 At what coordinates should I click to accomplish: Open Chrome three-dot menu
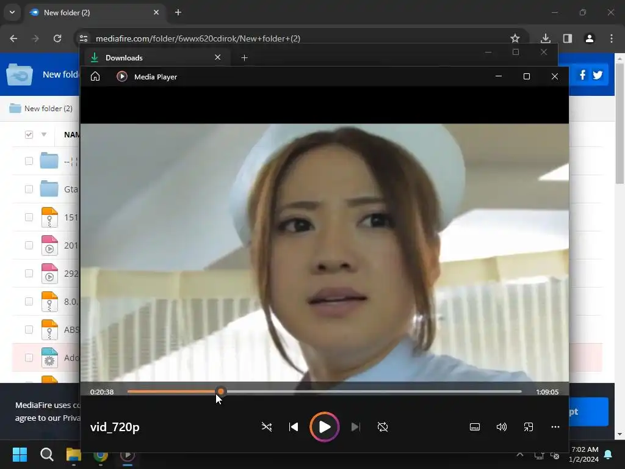[x=612, y=38]
